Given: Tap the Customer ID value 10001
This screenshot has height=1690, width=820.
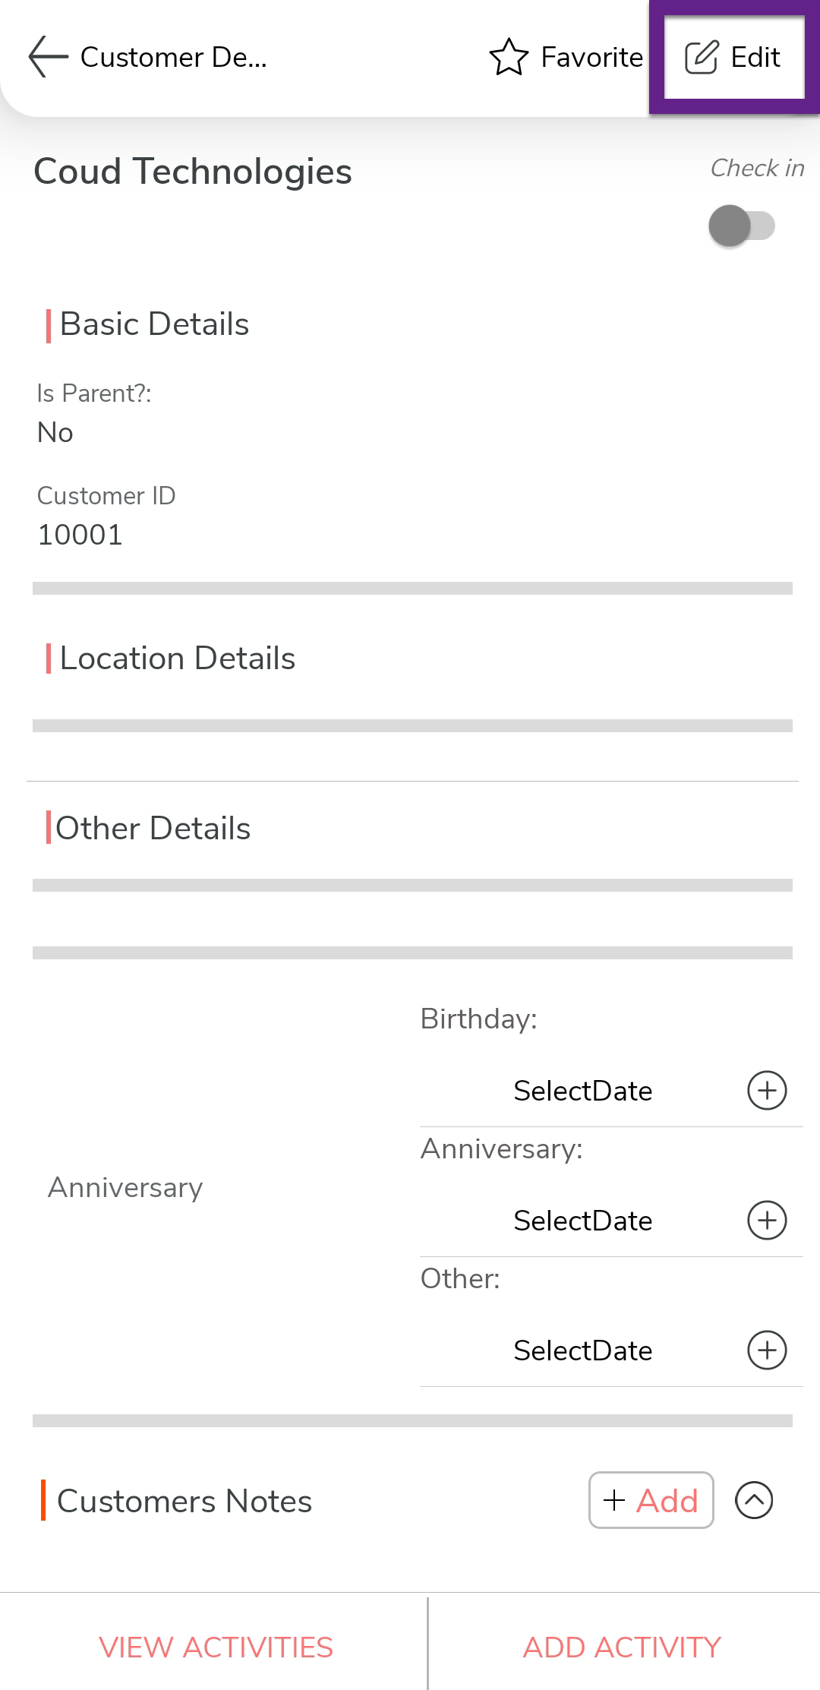Looking at the screenshot, I should (80, 535).
